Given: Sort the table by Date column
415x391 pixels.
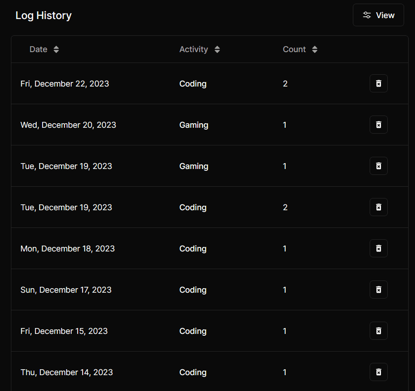Looking at the screenshot, I should pos(44,49).
